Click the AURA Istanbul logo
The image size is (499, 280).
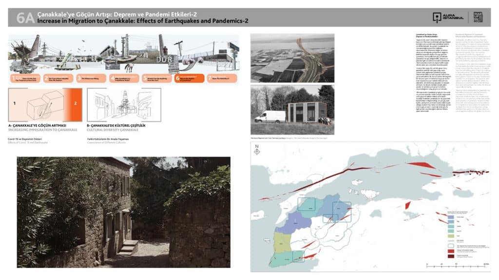[x=448, y=17]
